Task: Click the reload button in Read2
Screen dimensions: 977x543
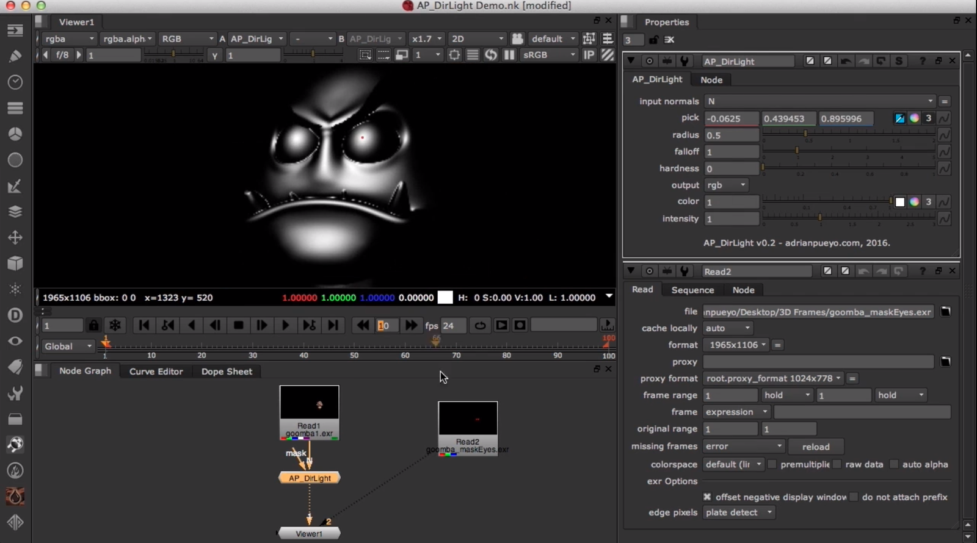Action: 816,447
